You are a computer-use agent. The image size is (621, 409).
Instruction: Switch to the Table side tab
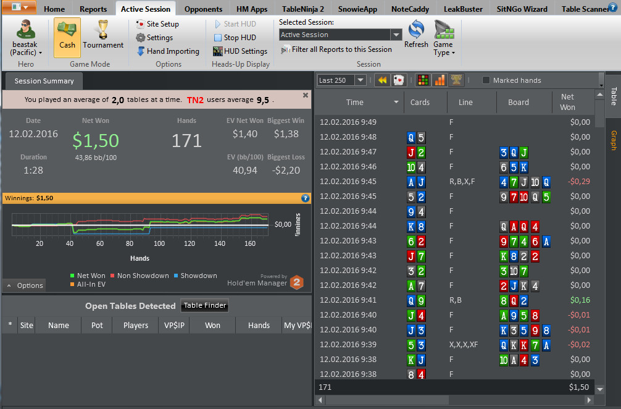614,96
